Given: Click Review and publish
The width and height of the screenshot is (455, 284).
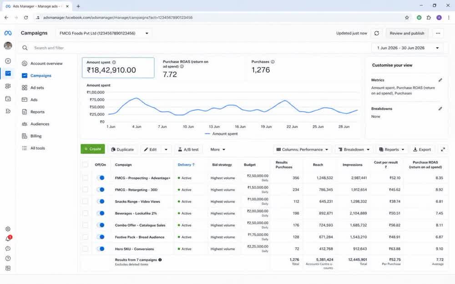Looking at the screenshot, I should pyautogui.click(x=407, y=33).
